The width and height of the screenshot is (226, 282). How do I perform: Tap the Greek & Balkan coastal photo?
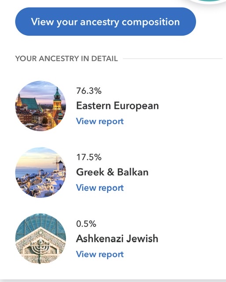(41, 172)
